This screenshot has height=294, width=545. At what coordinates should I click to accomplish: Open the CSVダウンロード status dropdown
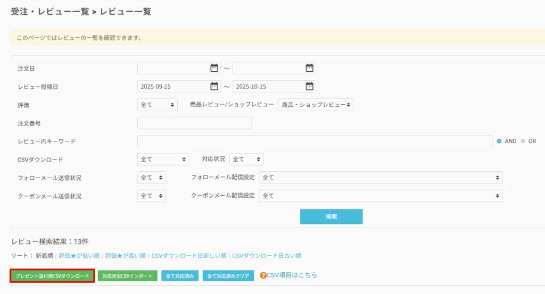163,159
